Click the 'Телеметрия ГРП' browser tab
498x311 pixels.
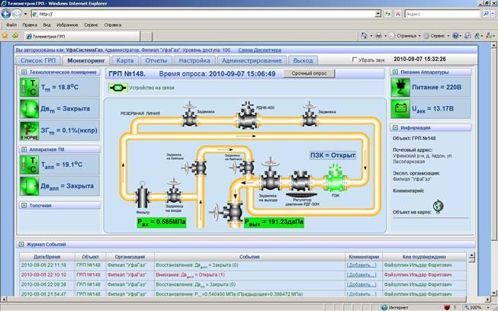click(x=82, y=36)
